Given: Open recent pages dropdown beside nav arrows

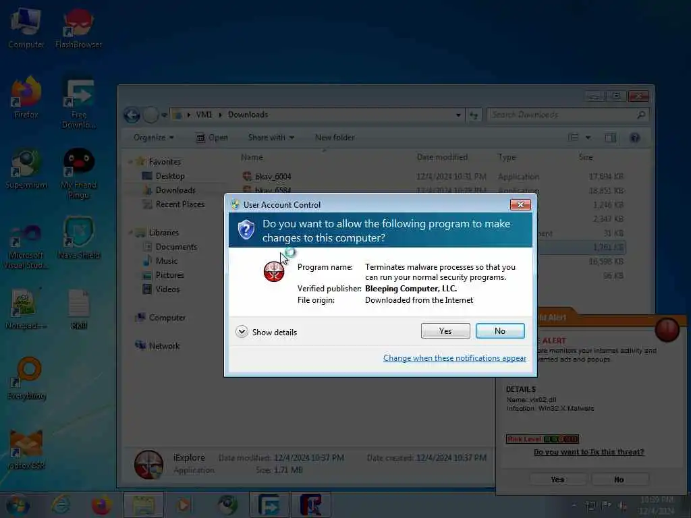Looking at the screenshot, I should pyautogui.click(x=164, y=115).
